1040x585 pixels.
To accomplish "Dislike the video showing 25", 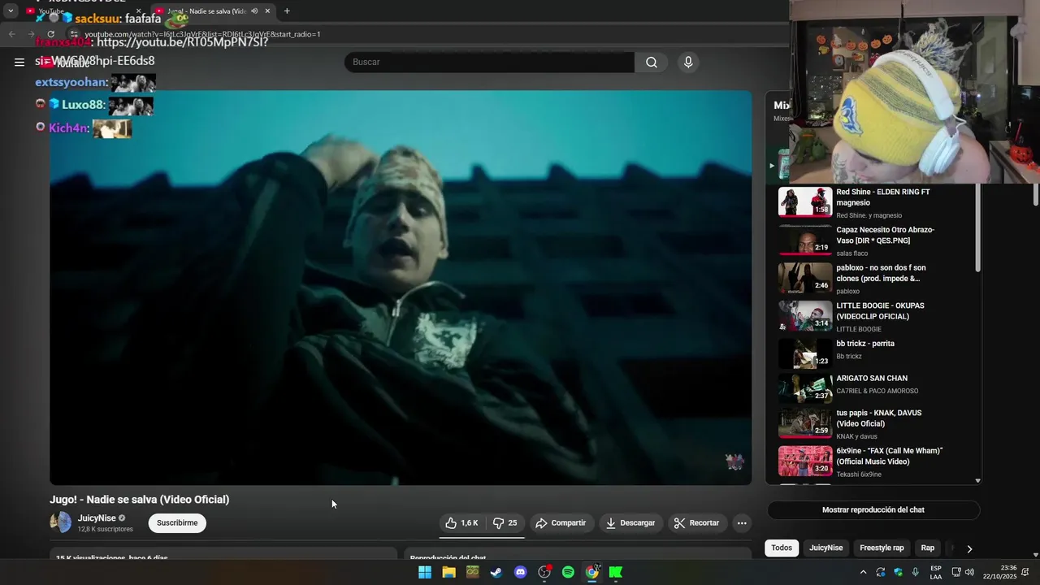I will point(505,523).
